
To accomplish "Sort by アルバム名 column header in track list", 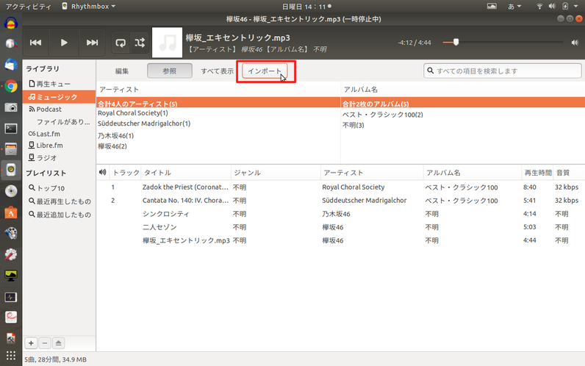I will point(473,173).
